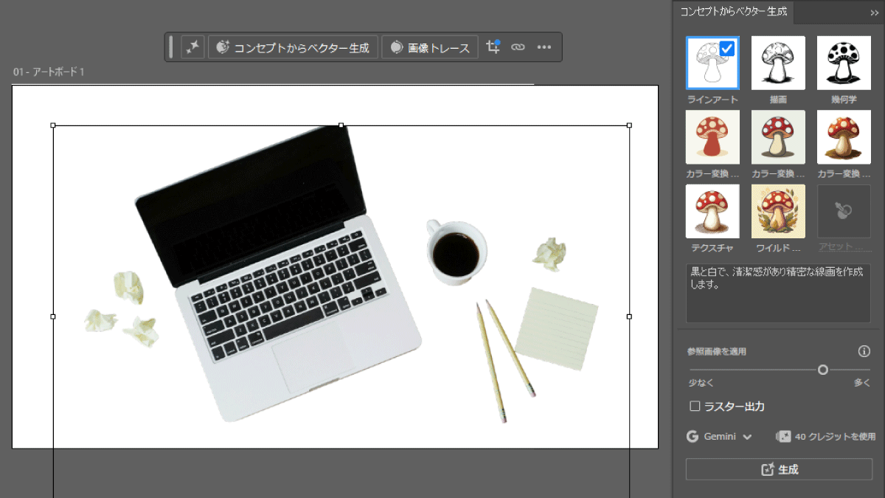Select the ラインアート style thumbnail
The image size is (885, 498).
pos(712,63)
